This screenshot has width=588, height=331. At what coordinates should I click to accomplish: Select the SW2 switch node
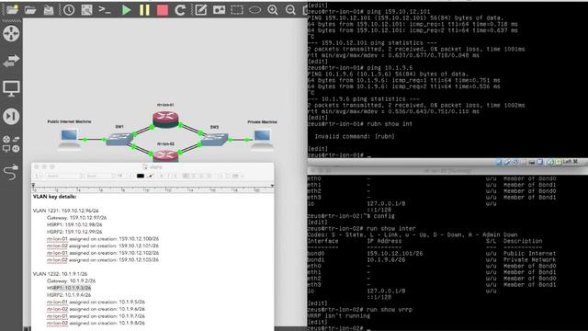(214, 139)
